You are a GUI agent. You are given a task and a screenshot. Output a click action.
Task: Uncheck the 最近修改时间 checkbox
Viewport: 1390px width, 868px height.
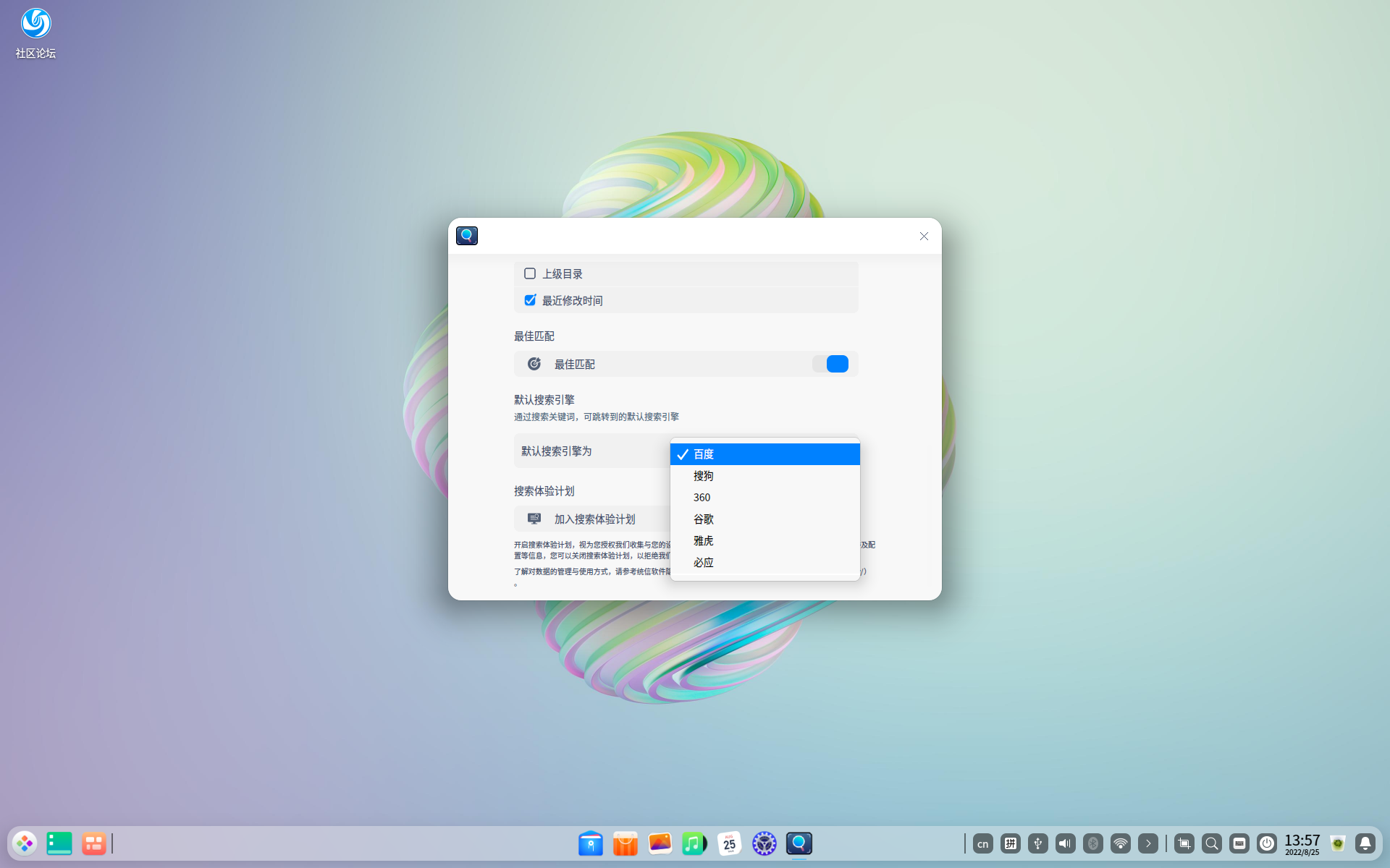pyautogui.click(x=530, y=300)
